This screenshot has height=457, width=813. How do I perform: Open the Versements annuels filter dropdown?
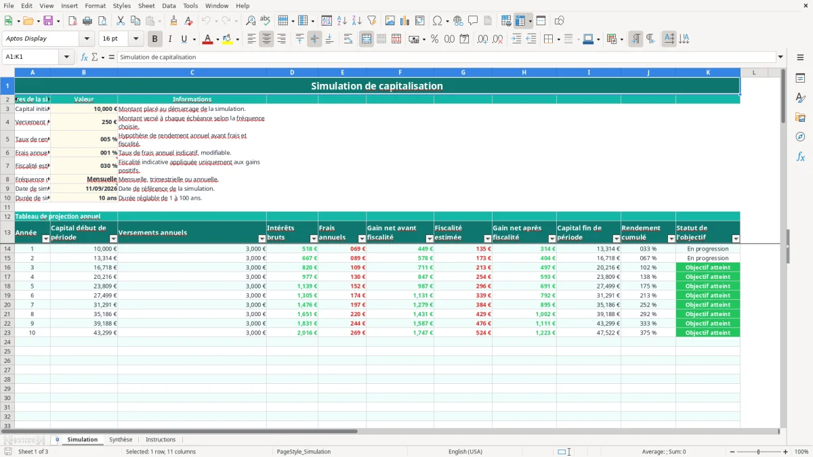262,239
